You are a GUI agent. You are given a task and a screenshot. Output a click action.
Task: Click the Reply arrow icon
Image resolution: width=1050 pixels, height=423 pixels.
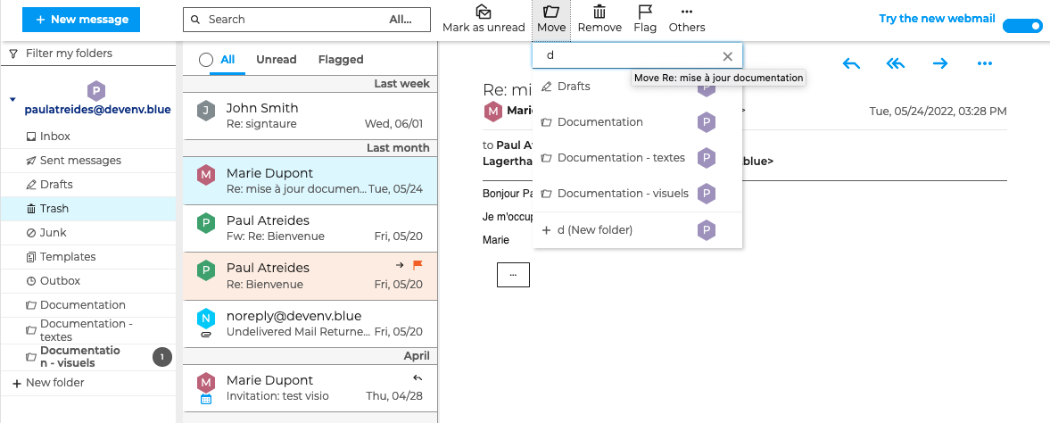(x=851, y=63)
